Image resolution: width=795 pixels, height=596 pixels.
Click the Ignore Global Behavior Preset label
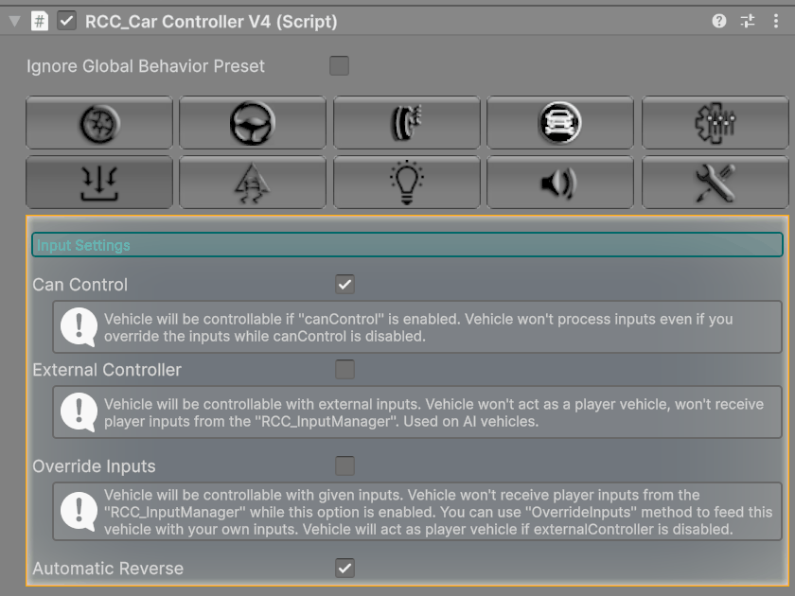(x=146, y=66)
